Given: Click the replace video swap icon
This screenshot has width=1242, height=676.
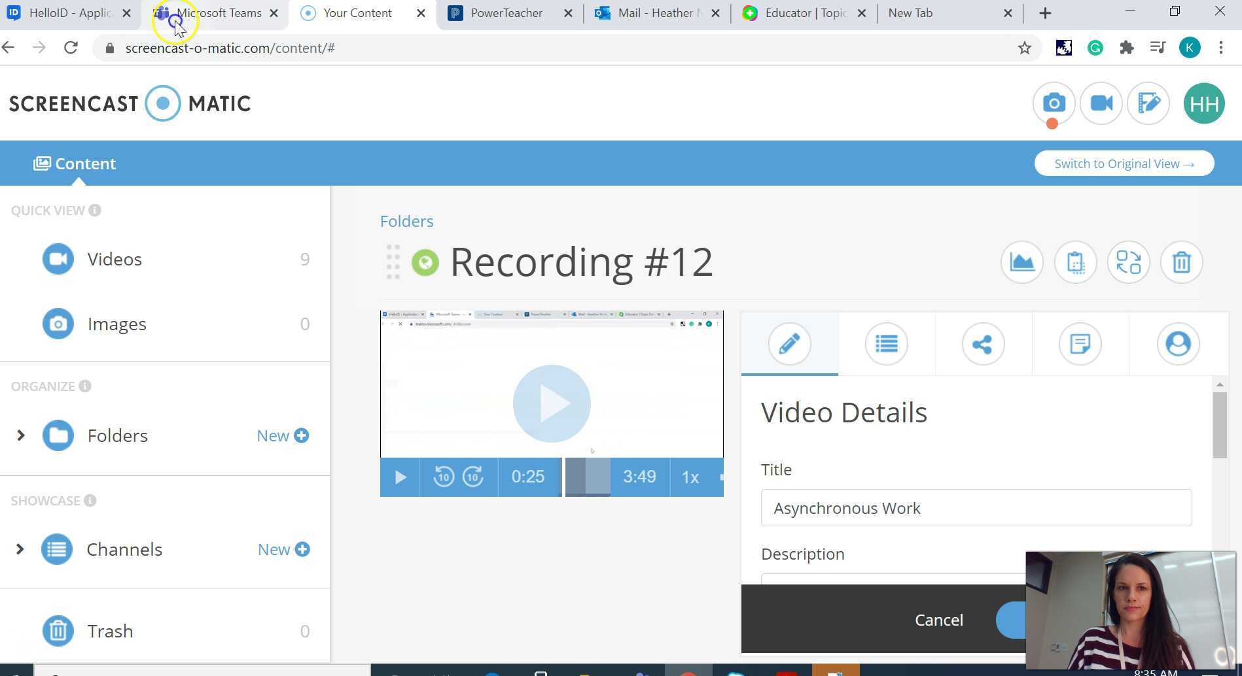Looking at the screenshot, I should [x=1128, y=262].
